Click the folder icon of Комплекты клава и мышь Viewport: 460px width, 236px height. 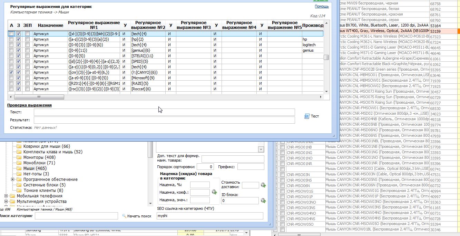(x=19, y=152)
